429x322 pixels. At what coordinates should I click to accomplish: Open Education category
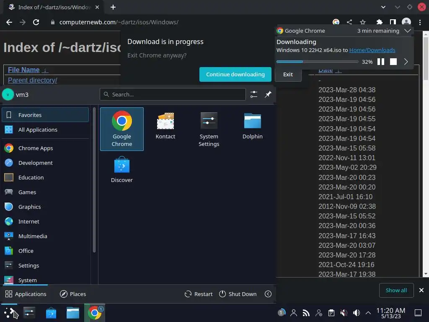tap(45, 177)
